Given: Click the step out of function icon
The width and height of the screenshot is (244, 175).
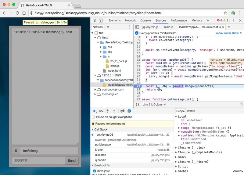Looking at the screenshot, I should (x=114, y=111).
